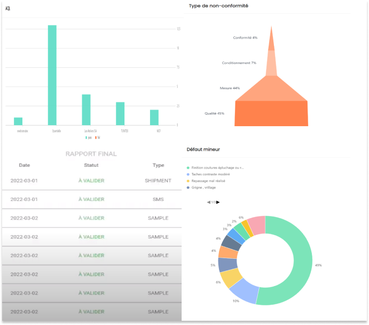The width and height of the screenshot is (369, 325).
Task: Go to previous legend page arrow
Action: click(x=208, y=202)
